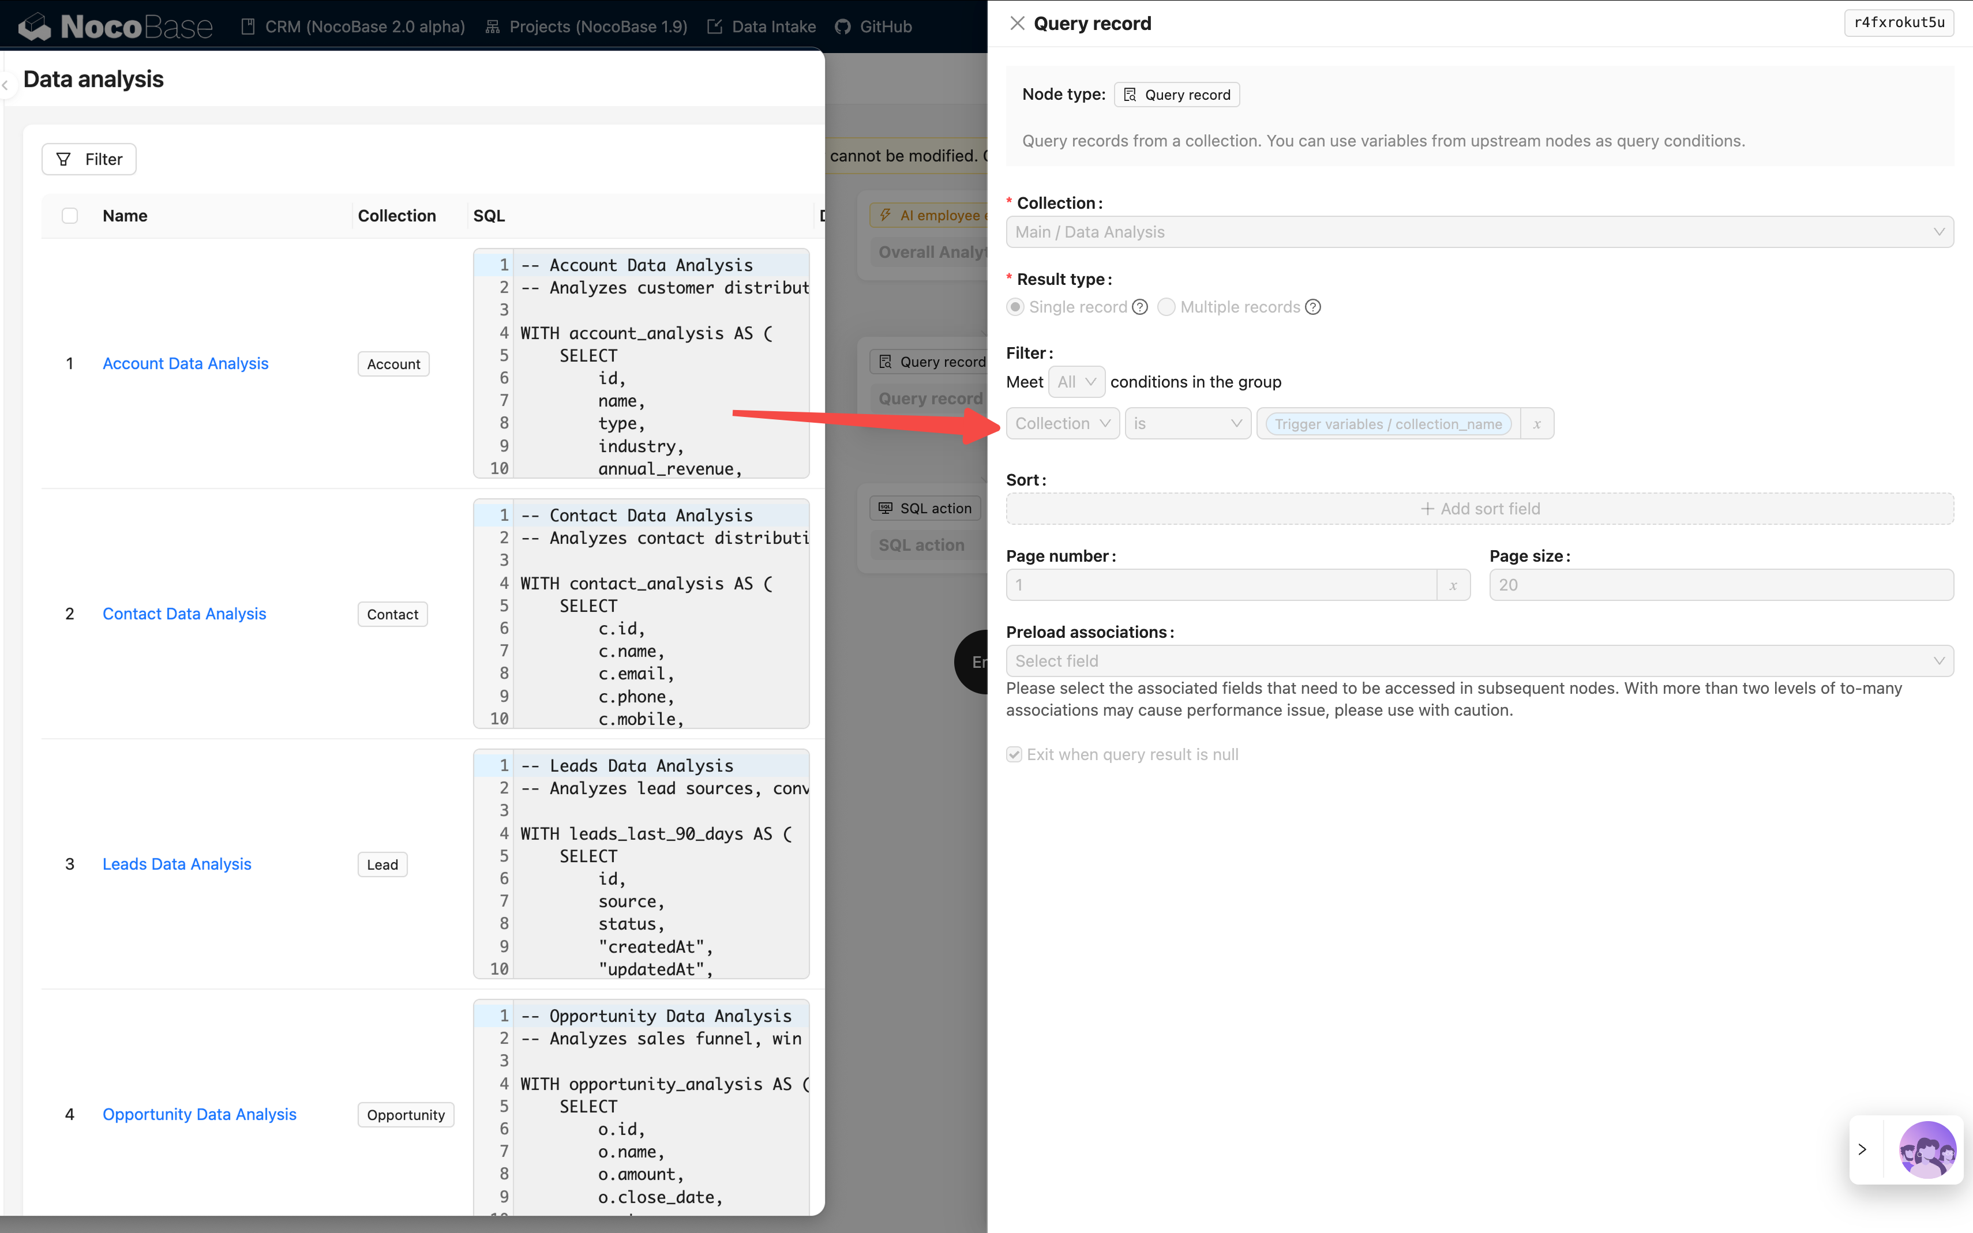The width and height of the screenshot is (1973, 1233).
Task: Expand the Preload associations Select field dropdown
Action: [1479, 661]
